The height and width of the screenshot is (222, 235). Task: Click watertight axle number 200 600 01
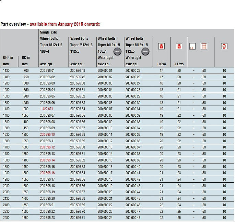click(105, 70)
